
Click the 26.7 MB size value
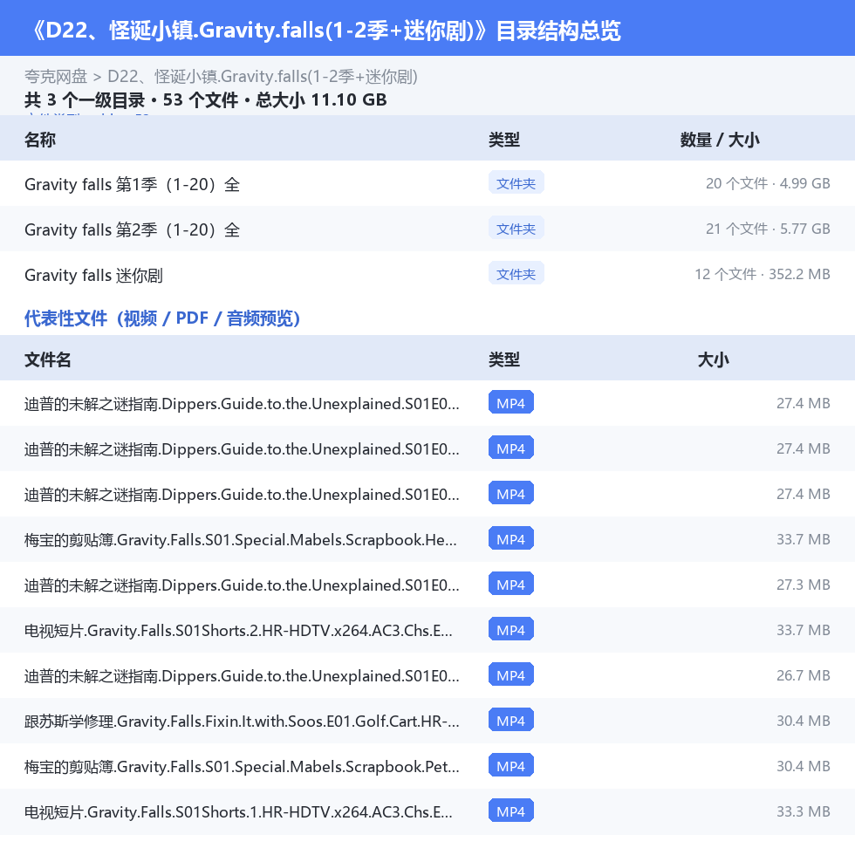point(803,675)
